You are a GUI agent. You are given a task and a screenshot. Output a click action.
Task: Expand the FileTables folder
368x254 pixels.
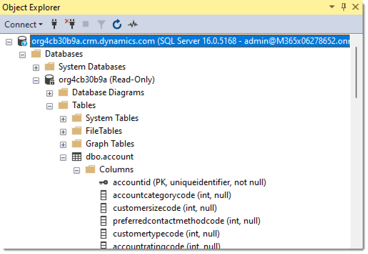click(63, 132)
